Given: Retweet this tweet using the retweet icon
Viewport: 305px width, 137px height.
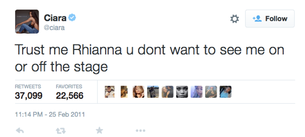Looking at the screenshot, I should tap(60, 130).
